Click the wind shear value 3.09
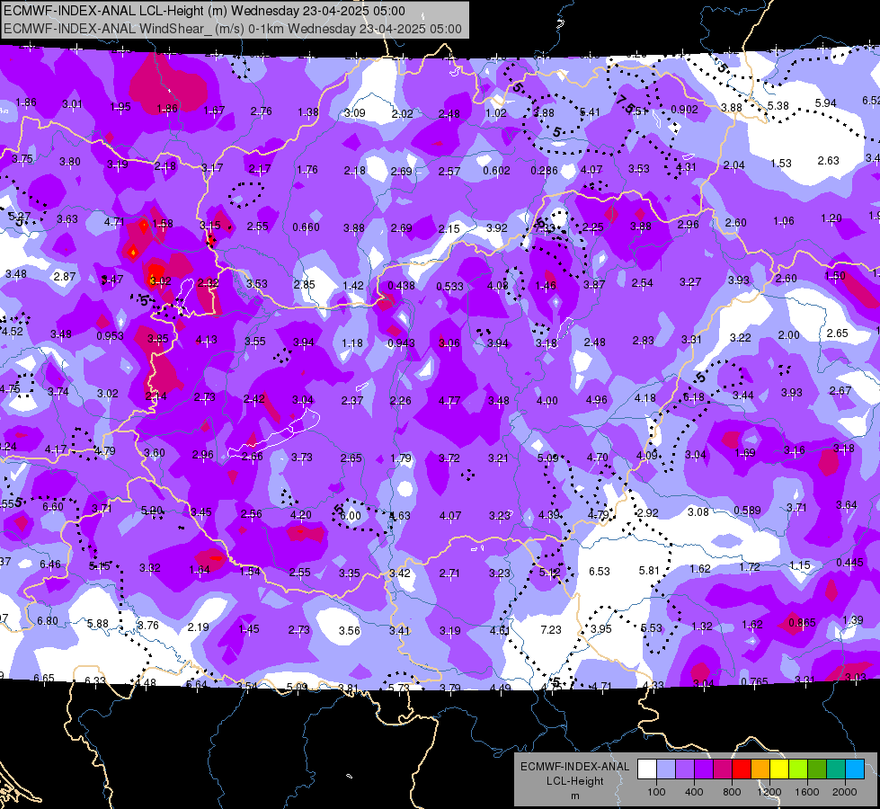Screen dimensions: 880x809 tap(354, 113)
